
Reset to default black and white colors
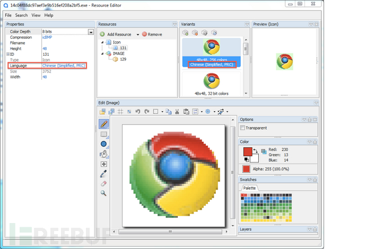click(x=247, y=159)
